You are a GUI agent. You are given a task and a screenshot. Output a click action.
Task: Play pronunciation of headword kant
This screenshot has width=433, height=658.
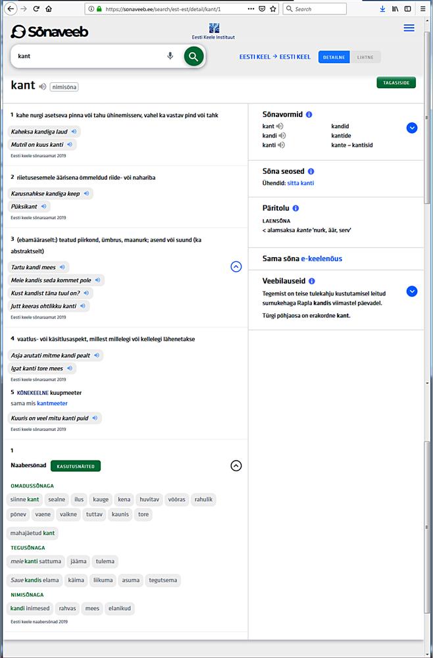coord(41,86)
